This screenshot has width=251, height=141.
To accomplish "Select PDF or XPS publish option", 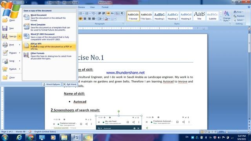I will pos(49,46).
